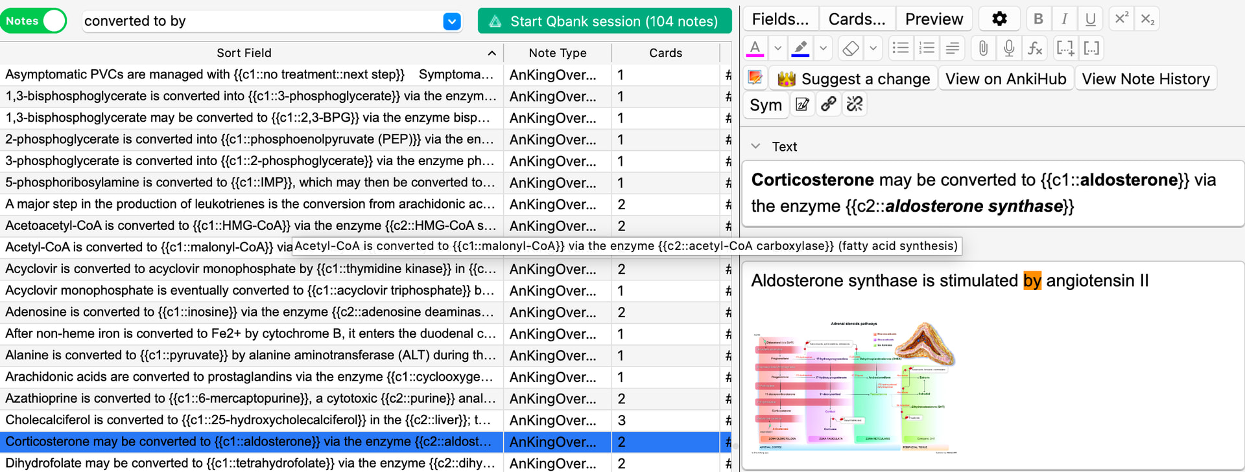Image resolution: width=1245 pixels, height=472 pixels.
Task: Toggle the Notes/Cards switch
Action: tap(35, 21)
